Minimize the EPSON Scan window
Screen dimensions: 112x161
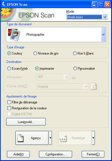[x=95, y=4]
